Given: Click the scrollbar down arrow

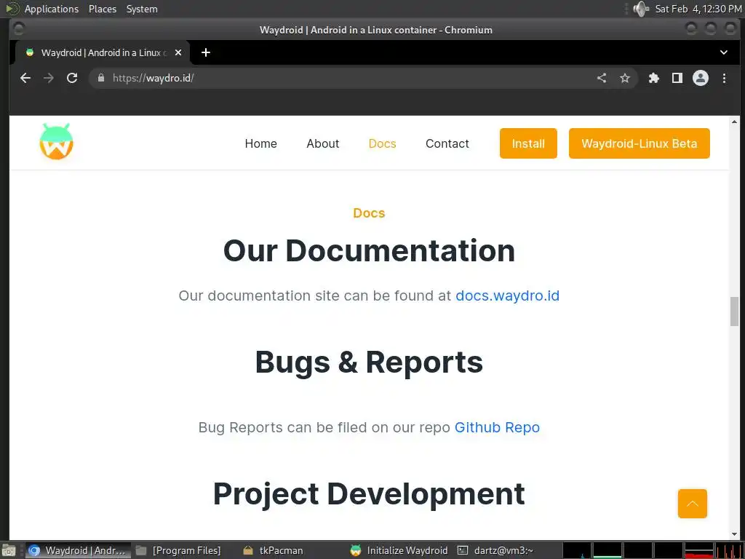Looking at the screenshot, I should pyautogui.click(x=735, y=534).
